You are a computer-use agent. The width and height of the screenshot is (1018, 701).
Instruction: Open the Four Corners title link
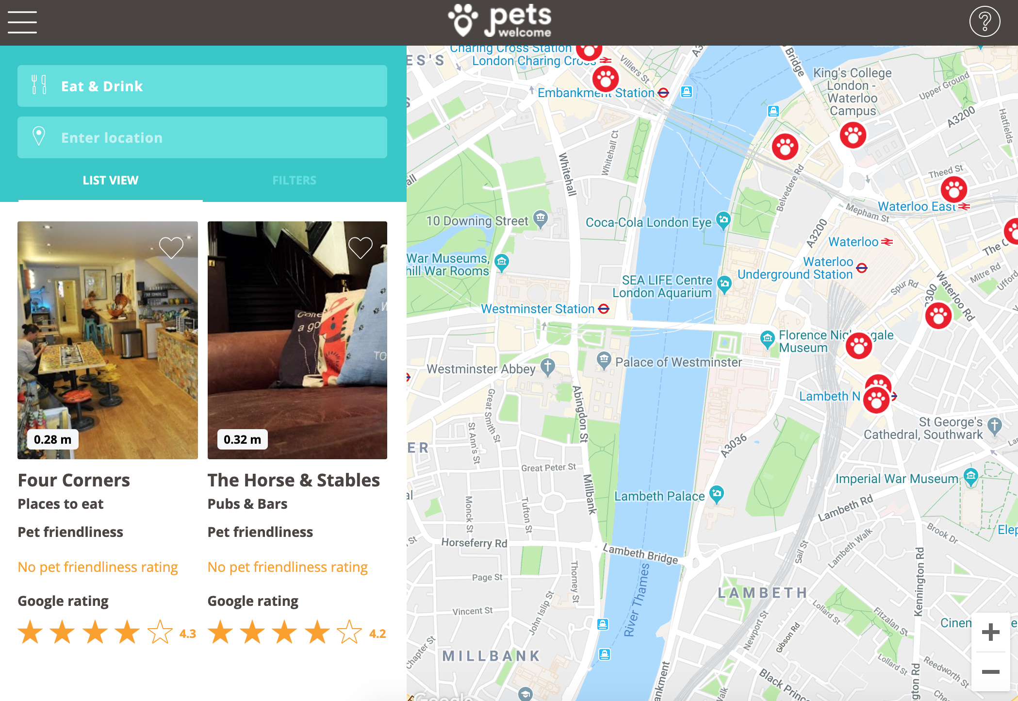pyautogui.click(x=74, y=480)
